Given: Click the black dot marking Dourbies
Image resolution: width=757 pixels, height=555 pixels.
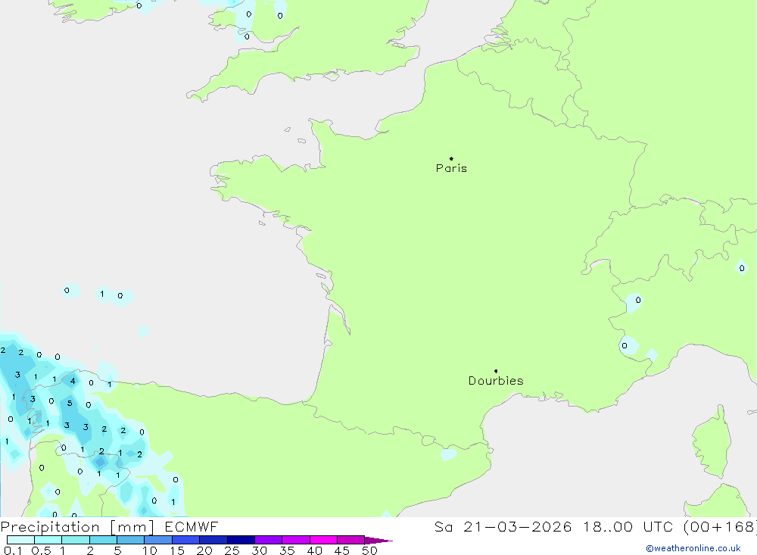Looking at the screenshot, I should point(496,371).
